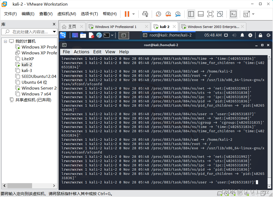Expand the terminal launcher dropdown arrow

point(112,35)
